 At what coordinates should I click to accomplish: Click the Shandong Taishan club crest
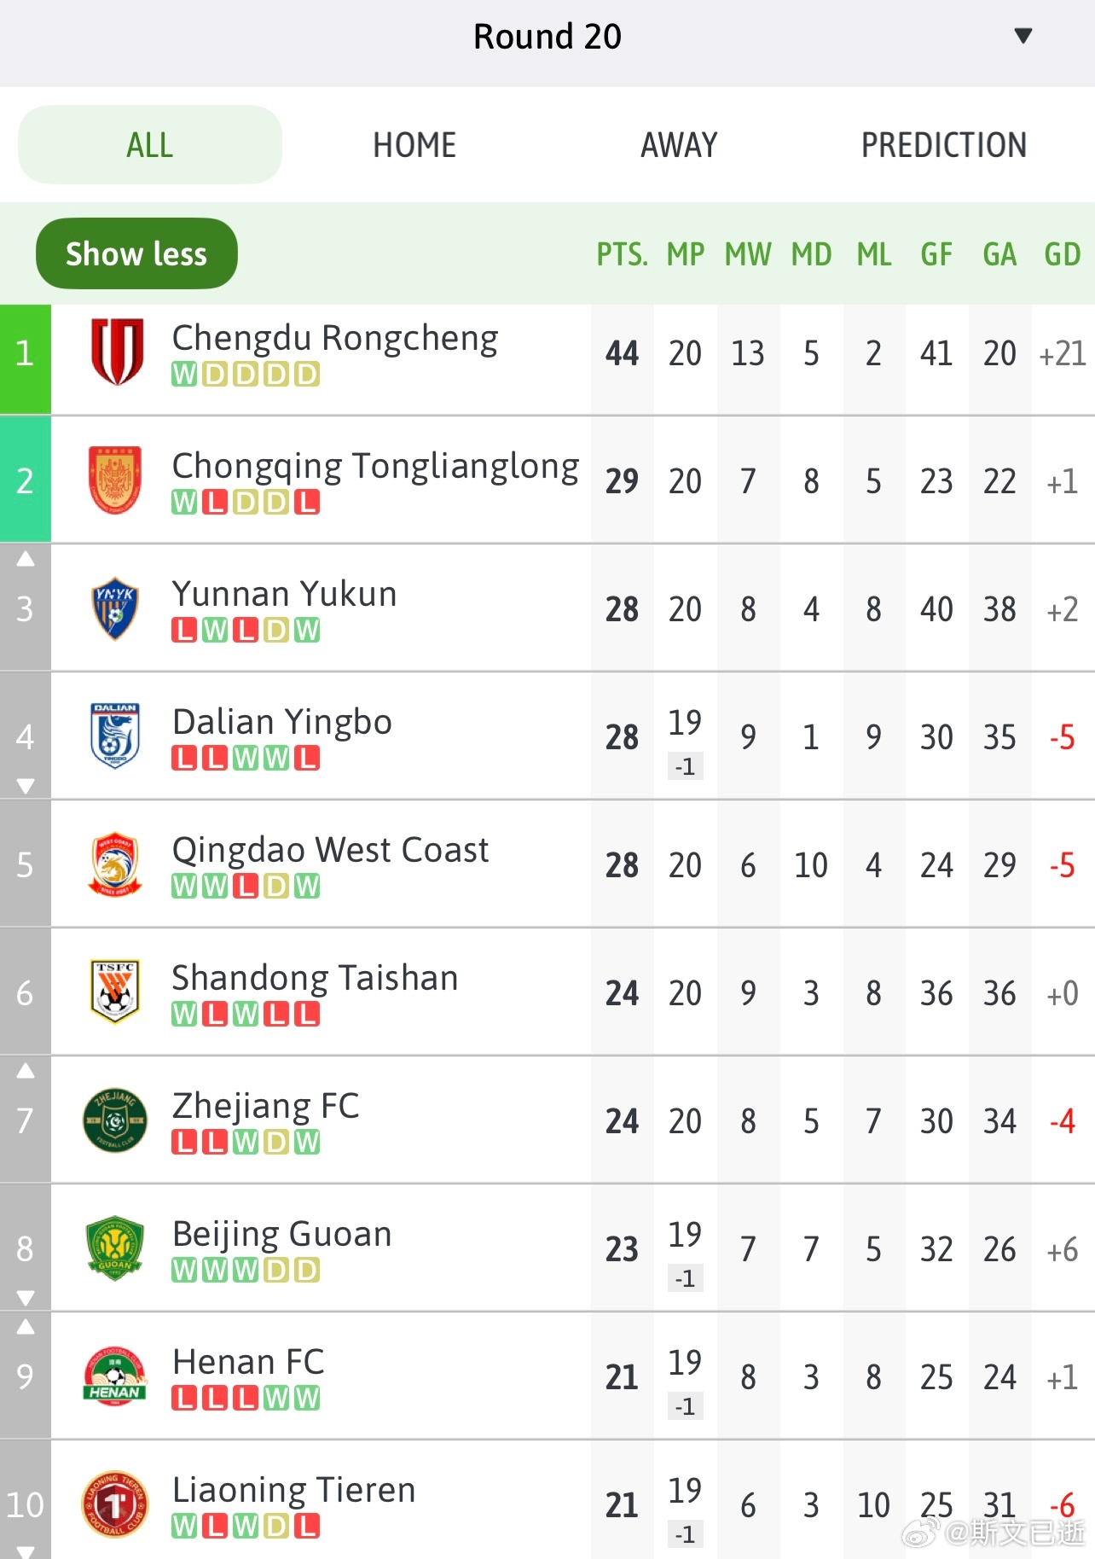point(115,992)
